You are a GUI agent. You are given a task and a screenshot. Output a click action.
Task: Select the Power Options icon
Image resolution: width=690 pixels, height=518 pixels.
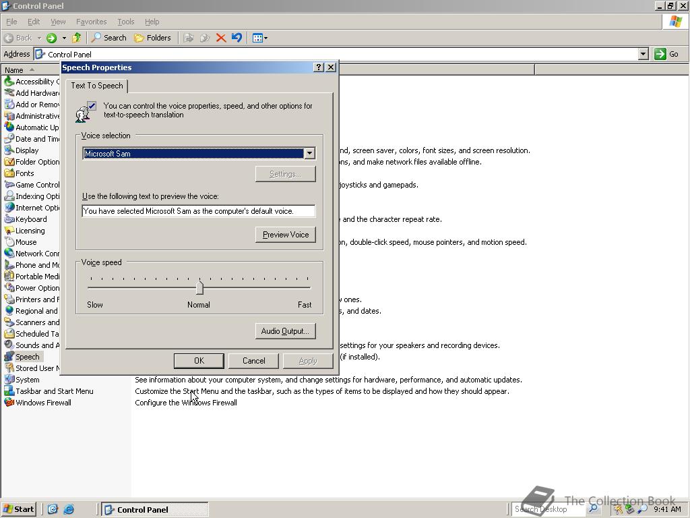pyautogui.click(x=9, y=287)
